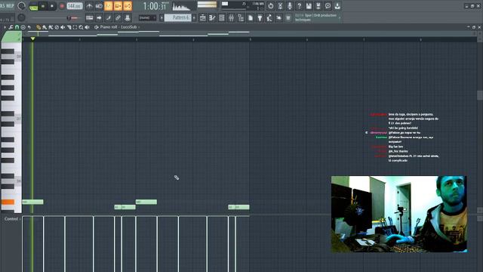Click the render export icon
Screen dimensions: 483x272
click(x=318, y=6)
